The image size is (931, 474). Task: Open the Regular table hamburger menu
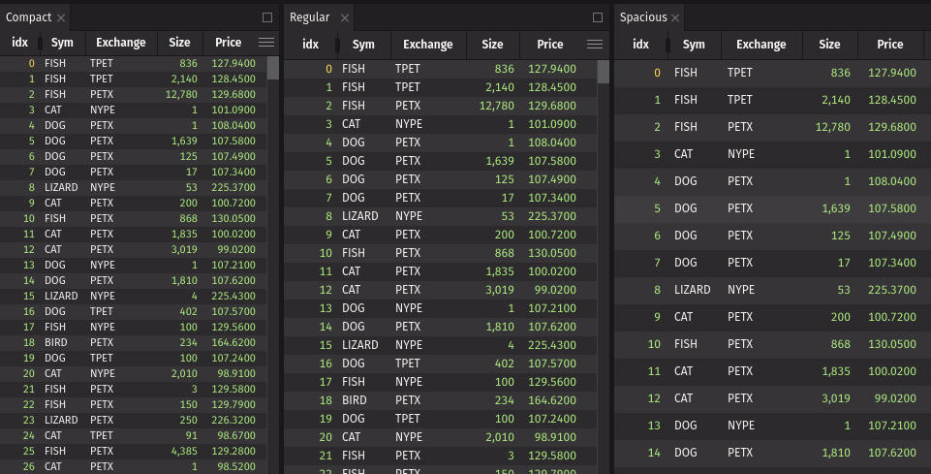tap(595, 45)
